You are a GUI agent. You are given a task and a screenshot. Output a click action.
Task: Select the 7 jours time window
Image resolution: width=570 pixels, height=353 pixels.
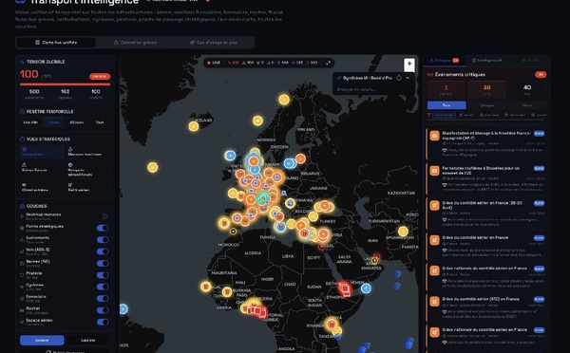pos(53,122)
